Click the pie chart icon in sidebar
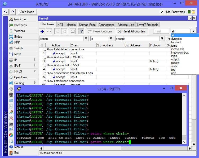This screenshot has width=199, height=158. [11, 135]
